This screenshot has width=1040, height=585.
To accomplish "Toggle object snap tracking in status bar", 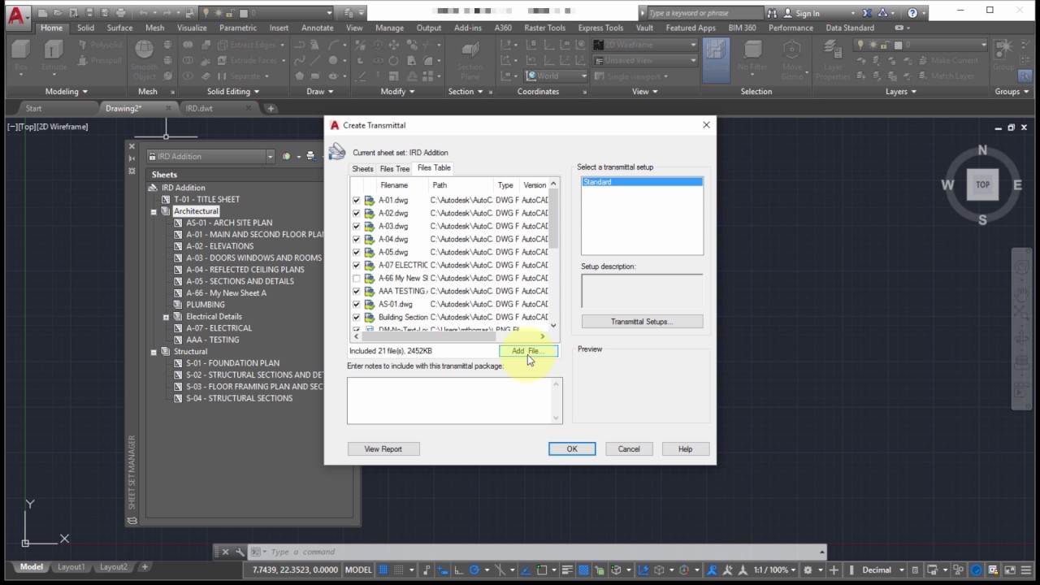I will click(525, 570).
